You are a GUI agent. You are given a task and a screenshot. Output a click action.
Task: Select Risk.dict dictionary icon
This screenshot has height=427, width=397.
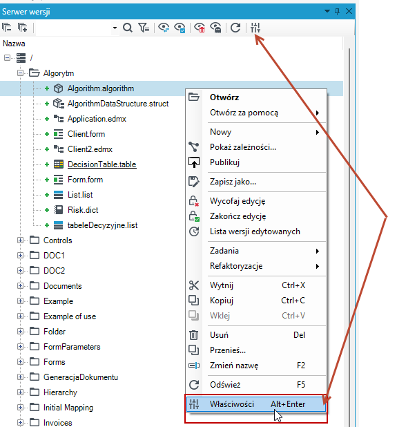[58, 210]
